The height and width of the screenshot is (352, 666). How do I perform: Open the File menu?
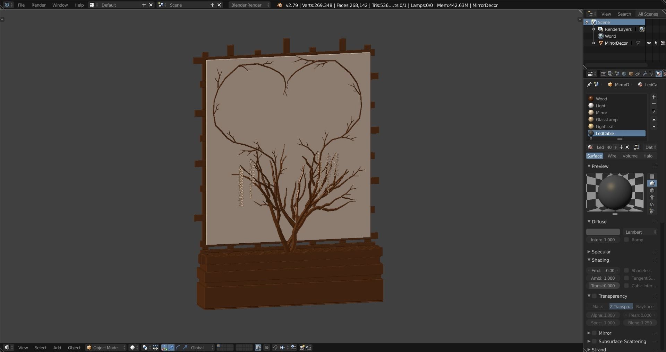[x=21, y=5]
